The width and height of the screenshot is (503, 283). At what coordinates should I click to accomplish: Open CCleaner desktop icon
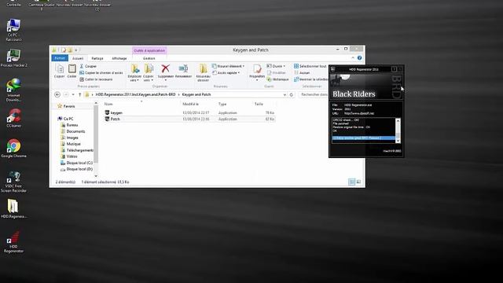pos(14,118)
